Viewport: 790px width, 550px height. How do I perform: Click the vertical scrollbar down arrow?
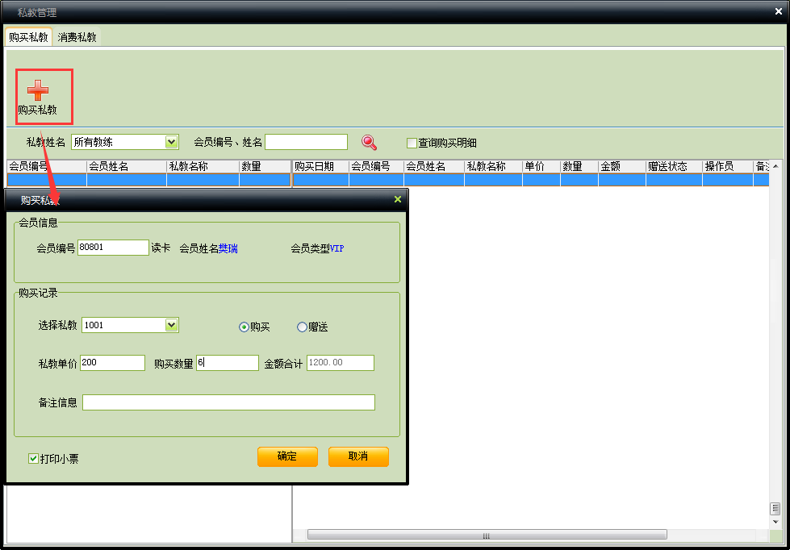pyautogui.click(x=775, y=521)
